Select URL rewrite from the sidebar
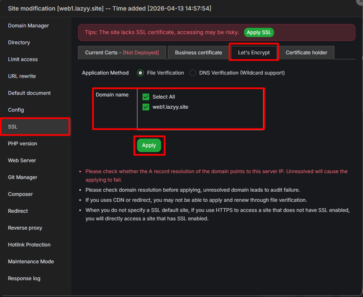The image size is (363, 297). [x=22, y=76]
